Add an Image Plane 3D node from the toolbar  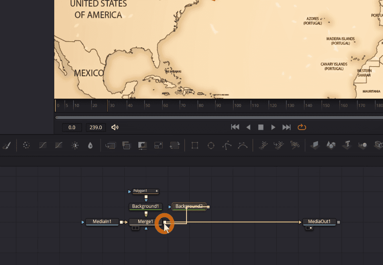click(315, 145)
